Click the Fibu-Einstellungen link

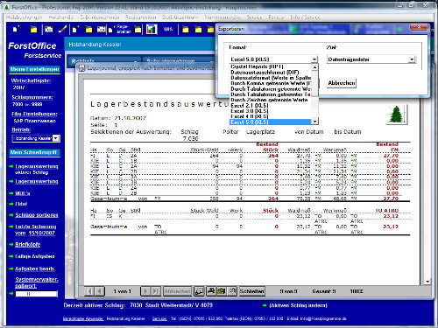click(34, 114)
